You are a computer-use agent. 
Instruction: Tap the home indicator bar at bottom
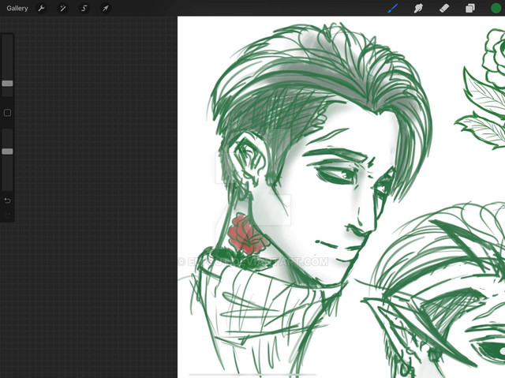tap(252, 374)
